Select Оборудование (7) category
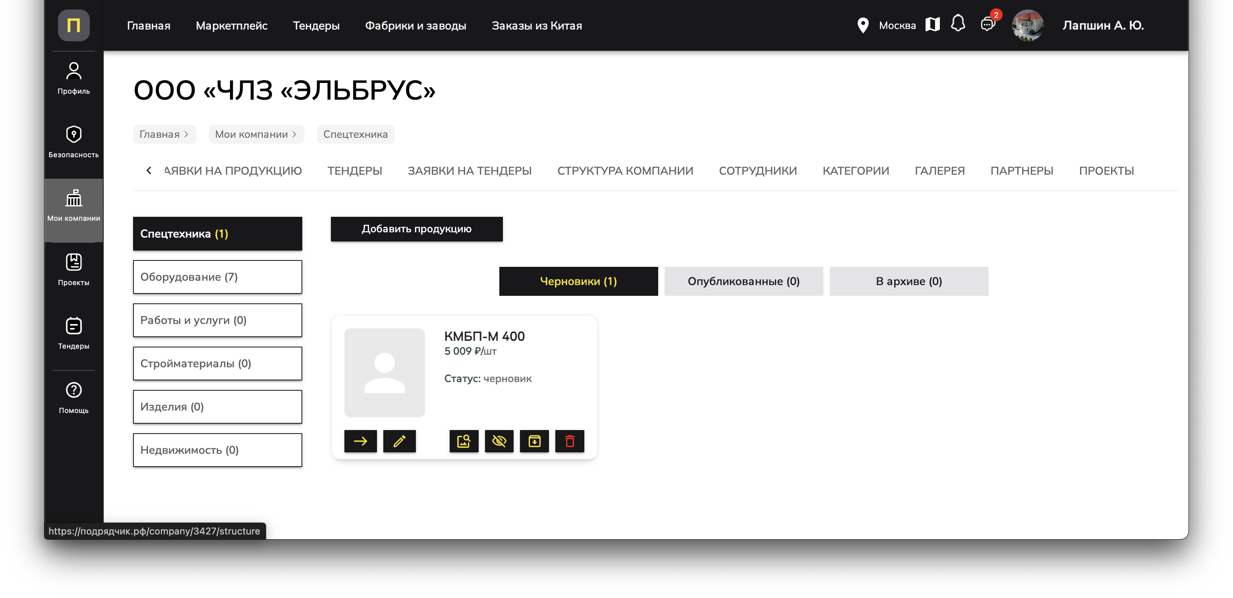Image resolution: width=1233 pixels, height=598 pixels. point(217,277)
